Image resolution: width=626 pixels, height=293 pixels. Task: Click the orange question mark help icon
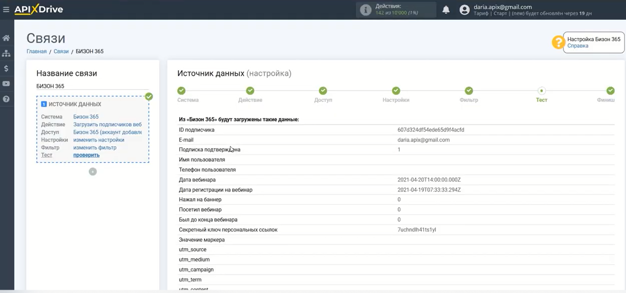[558, 42]
